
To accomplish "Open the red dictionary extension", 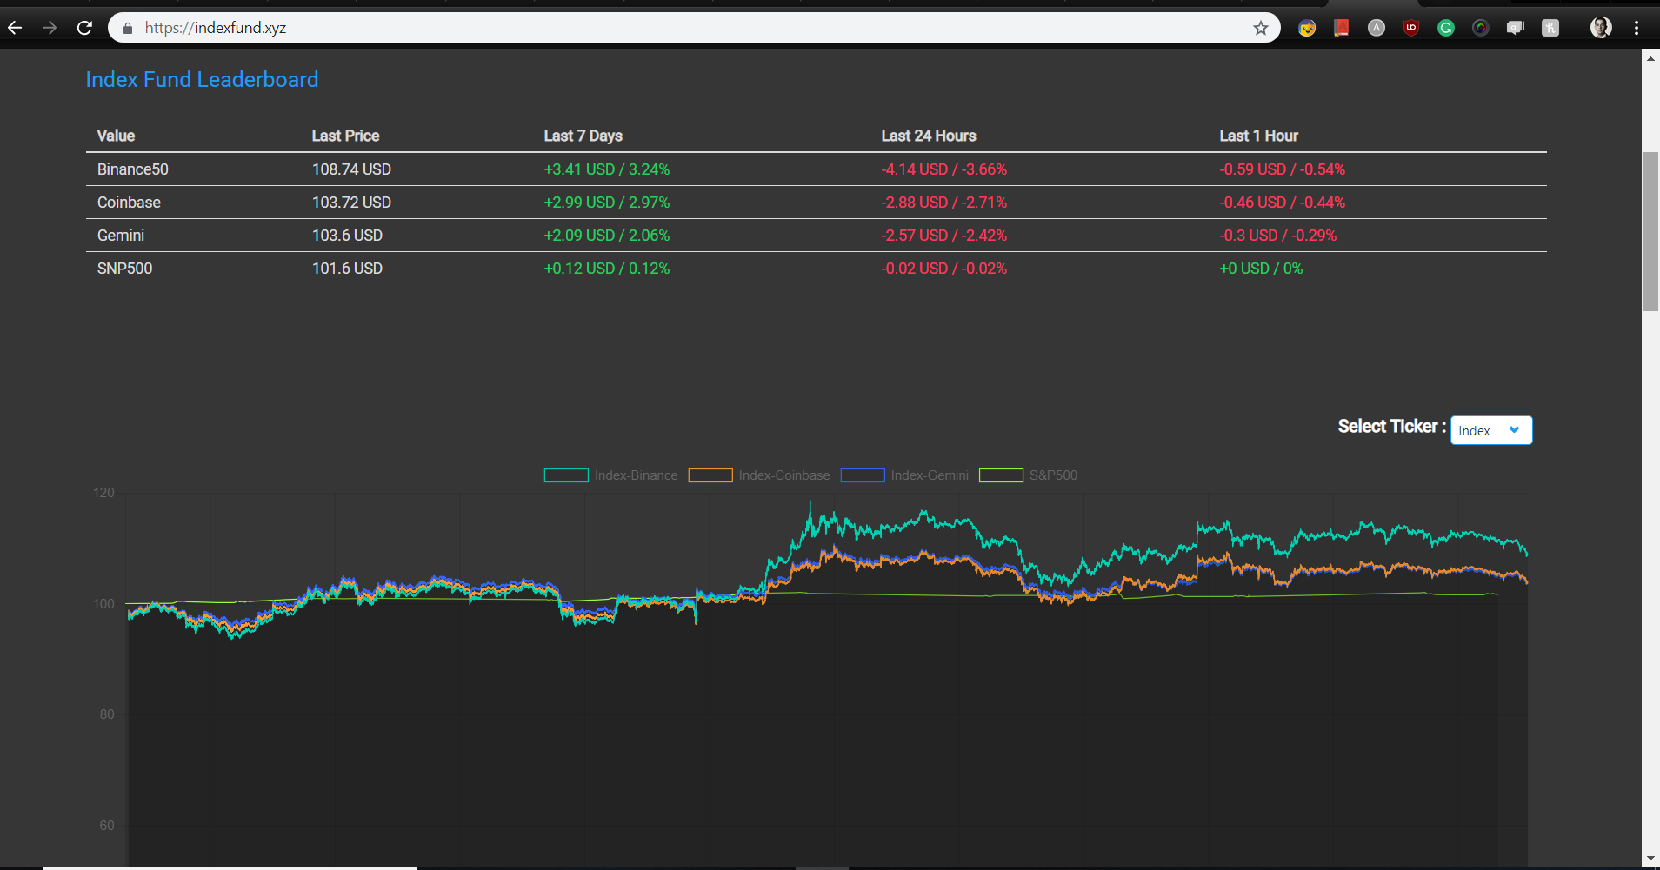I will click(1341, 28).
